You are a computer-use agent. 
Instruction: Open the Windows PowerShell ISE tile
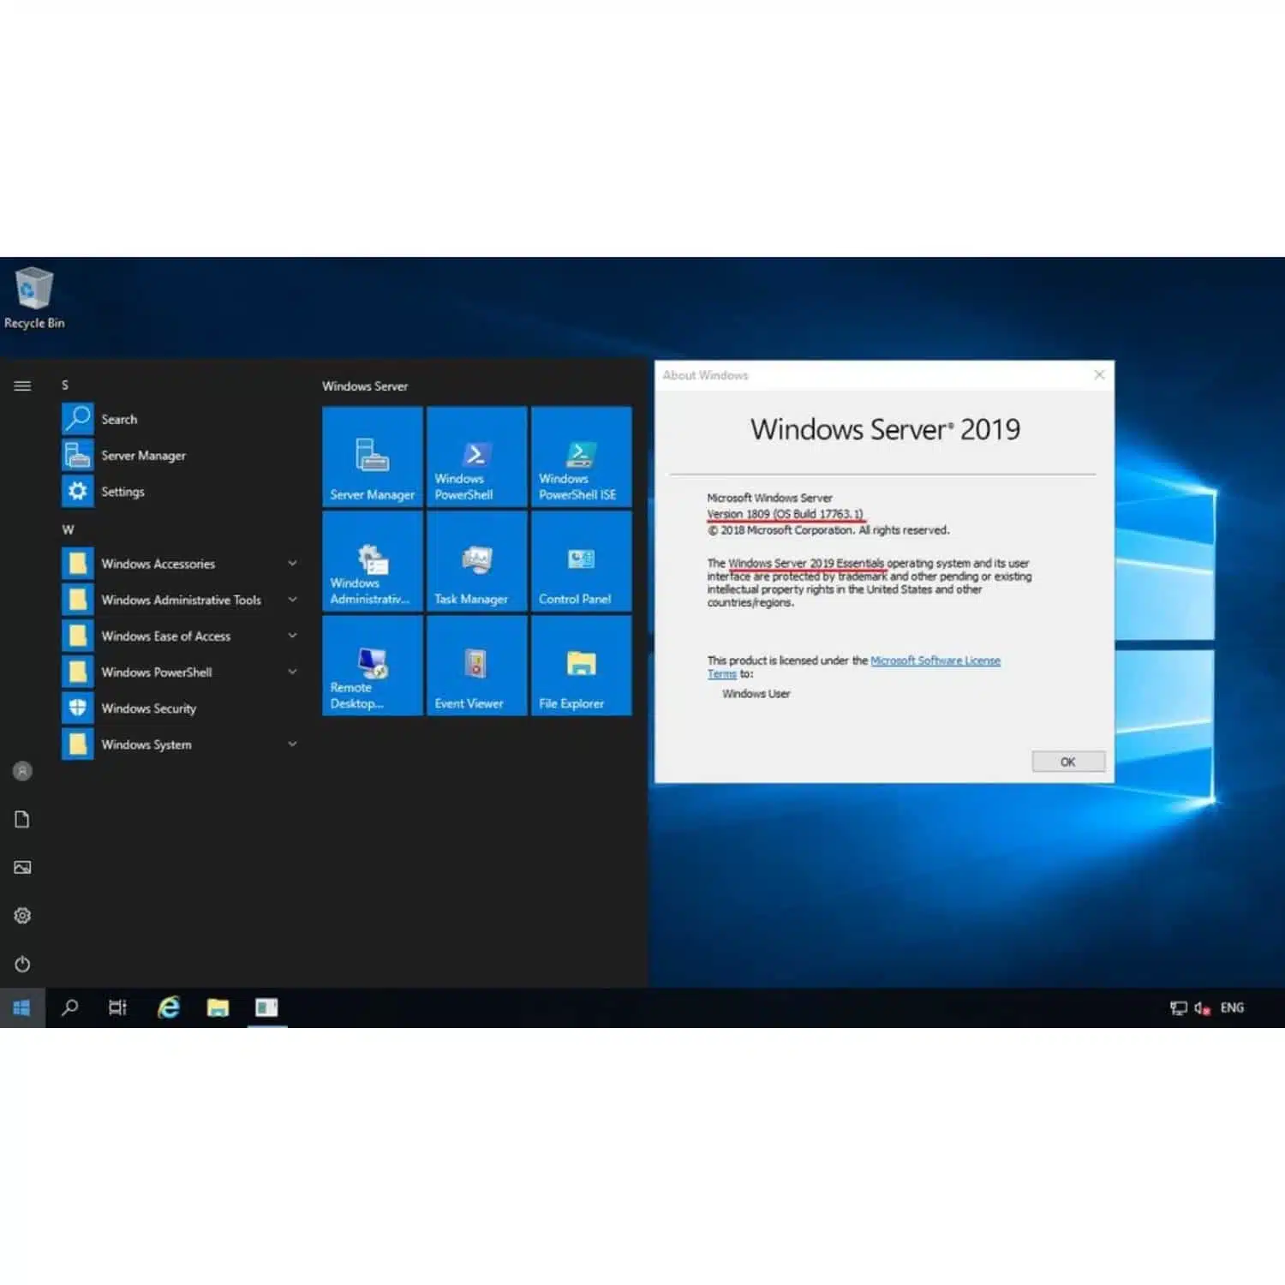coord(582,457)
